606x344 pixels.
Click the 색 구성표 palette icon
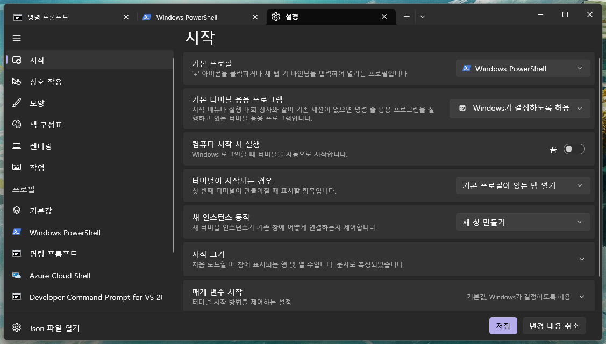(17, 125)
